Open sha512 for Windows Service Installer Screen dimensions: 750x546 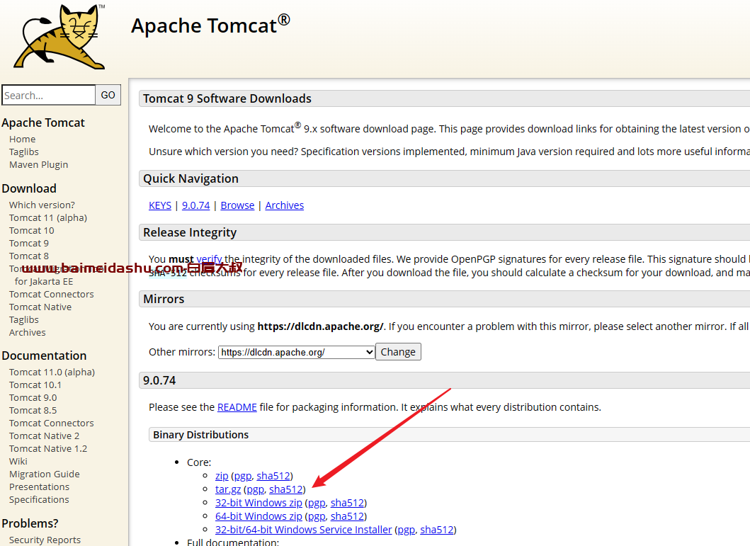[437, 530]
